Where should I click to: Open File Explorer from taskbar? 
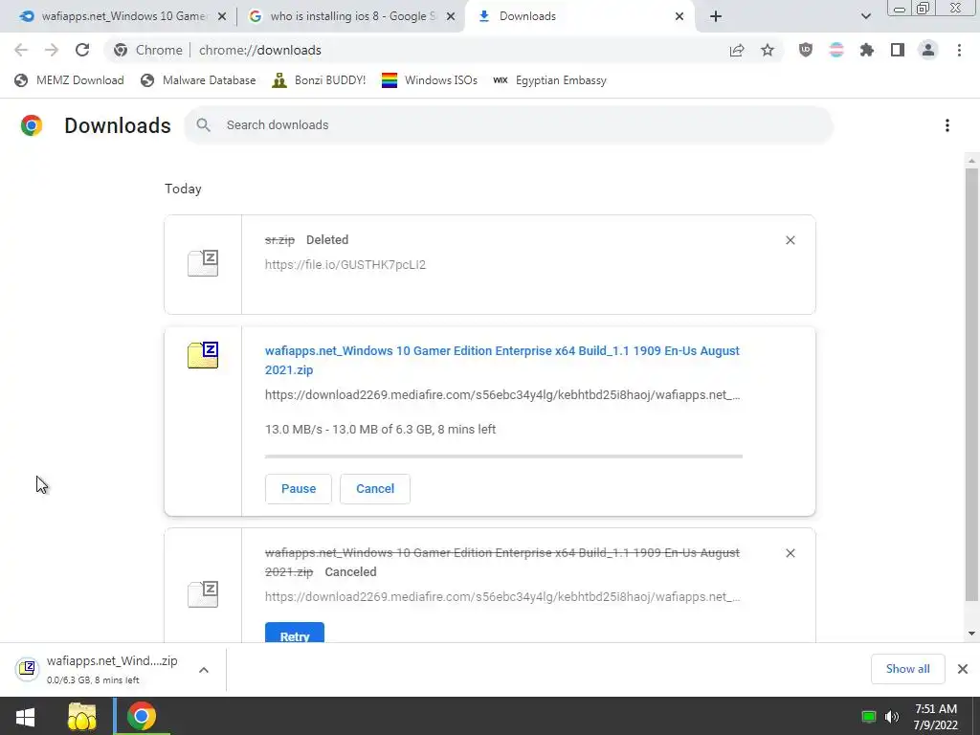click(x=82, y=716)
